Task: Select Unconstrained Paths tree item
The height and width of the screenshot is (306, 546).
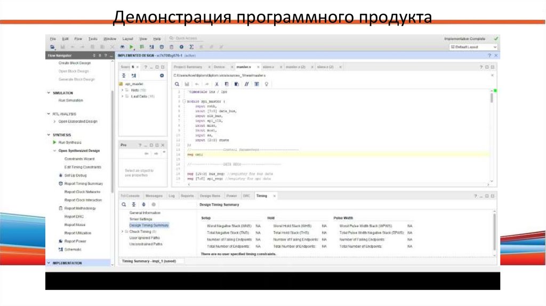Action: pos(146,244)
